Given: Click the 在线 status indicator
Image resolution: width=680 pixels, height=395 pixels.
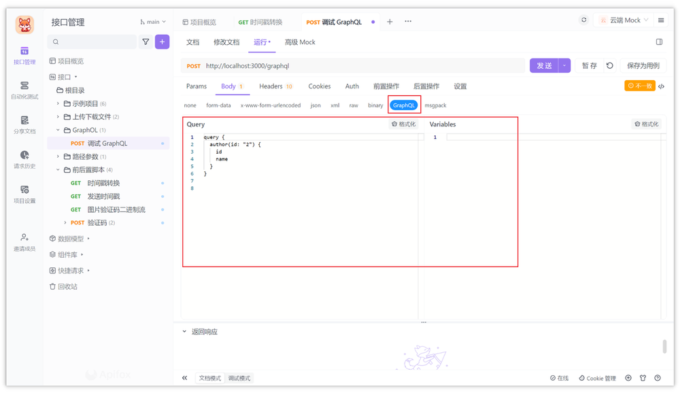Looking at the screenshot, I should 559,378.
